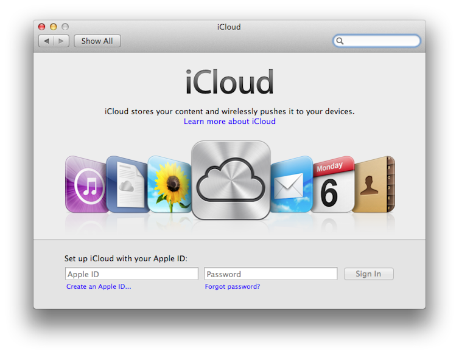459x355 pixels.
Task: Click the large silver iCloud icon
Action: point(231,181)
